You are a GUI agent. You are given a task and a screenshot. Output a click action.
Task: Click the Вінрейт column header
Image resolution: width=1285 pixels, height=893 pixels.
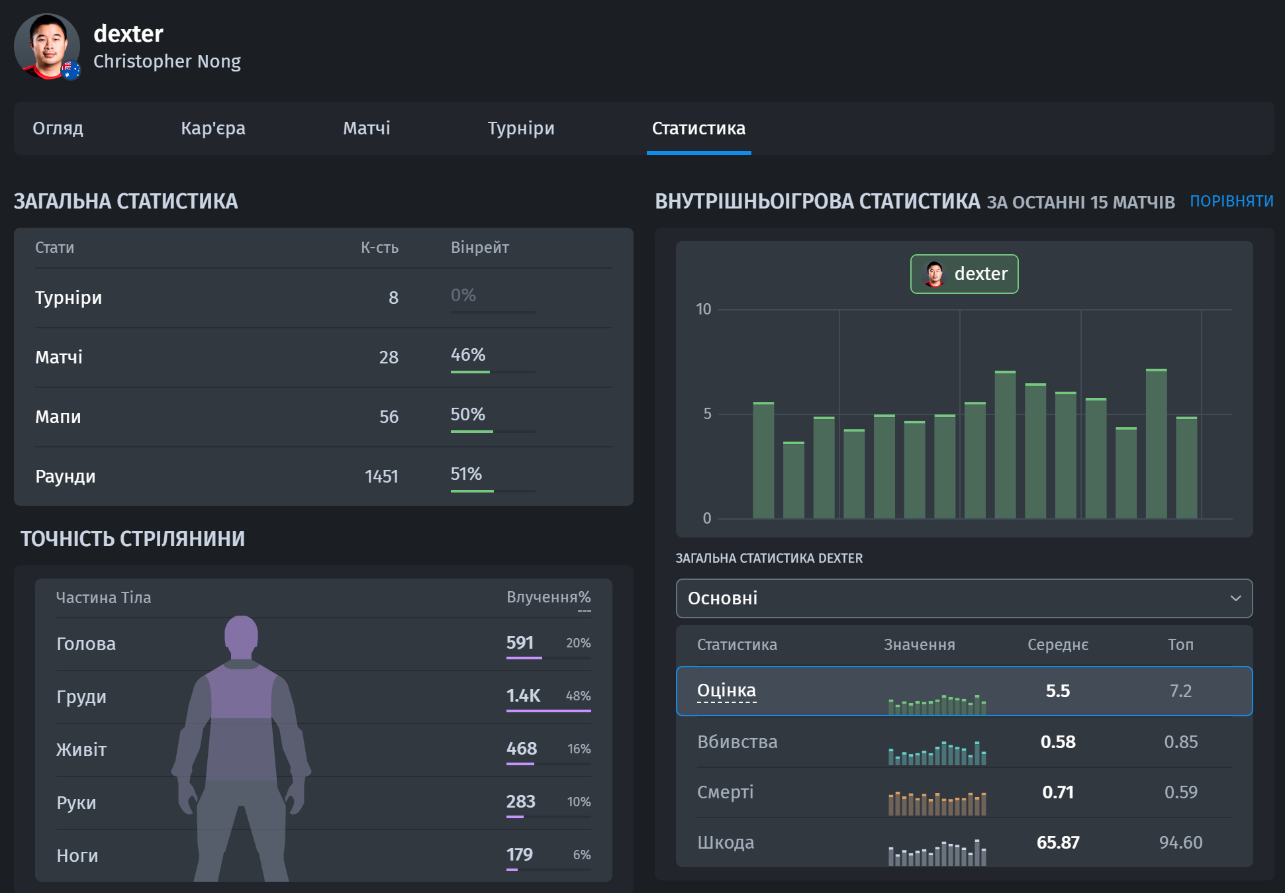480,248
